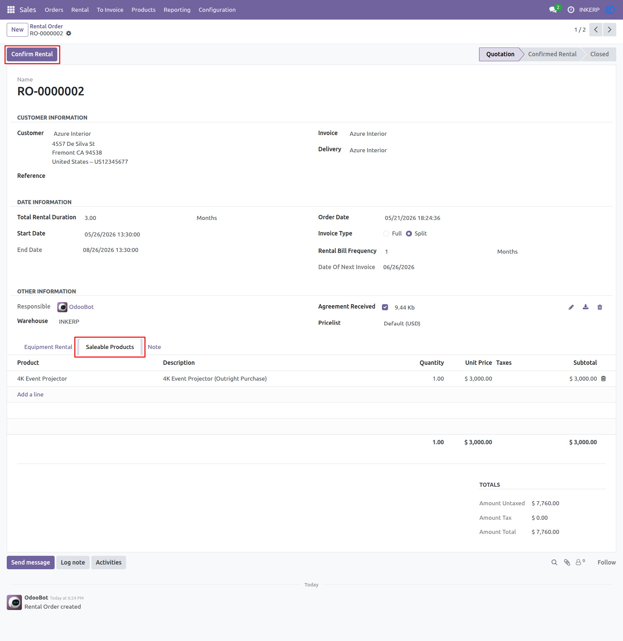The height and width of the screenshot is (641, 623).
Task: Switch to the Note tab
Action: tap(154, 347)
